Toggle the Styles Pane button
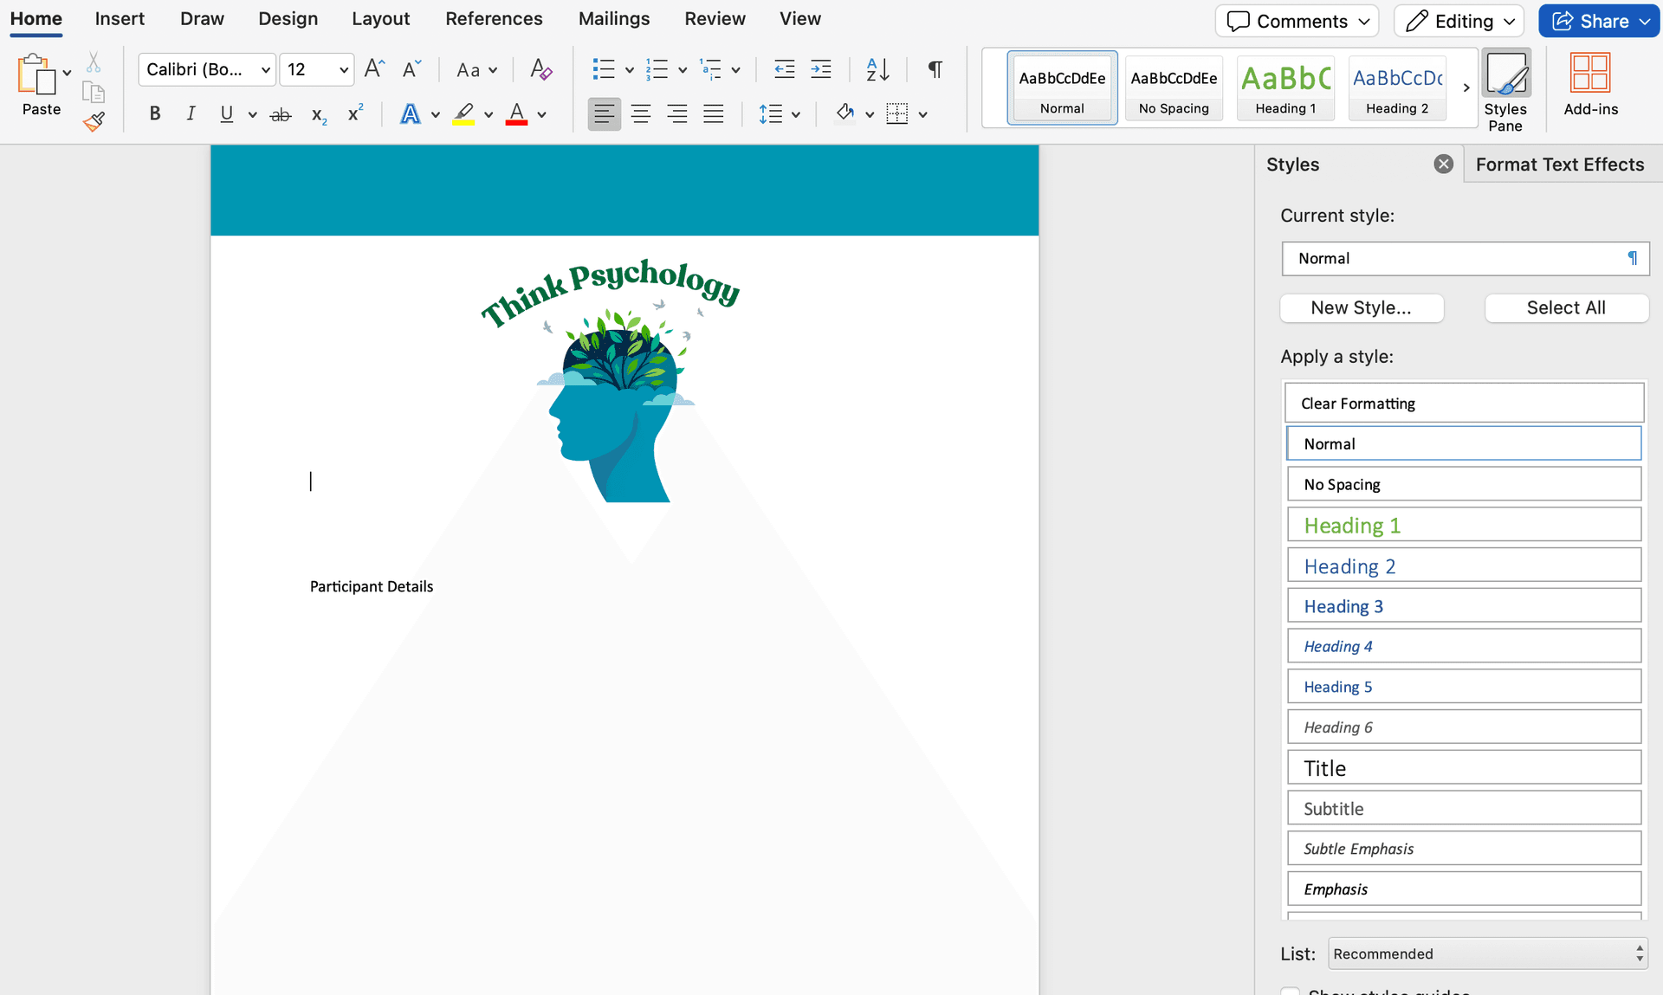The image size is (1663, 995). pos(1505,89)
